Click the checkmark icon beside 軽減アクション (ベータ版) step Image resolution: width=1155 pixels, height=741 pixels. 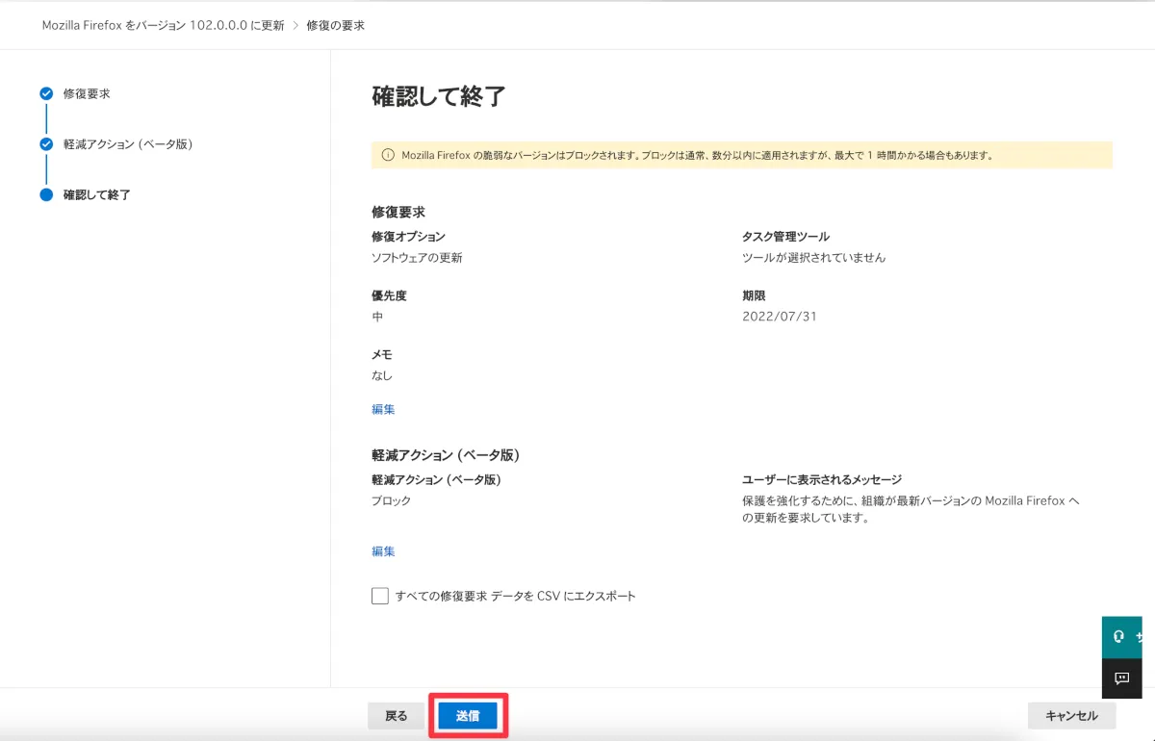coord(46,144)
